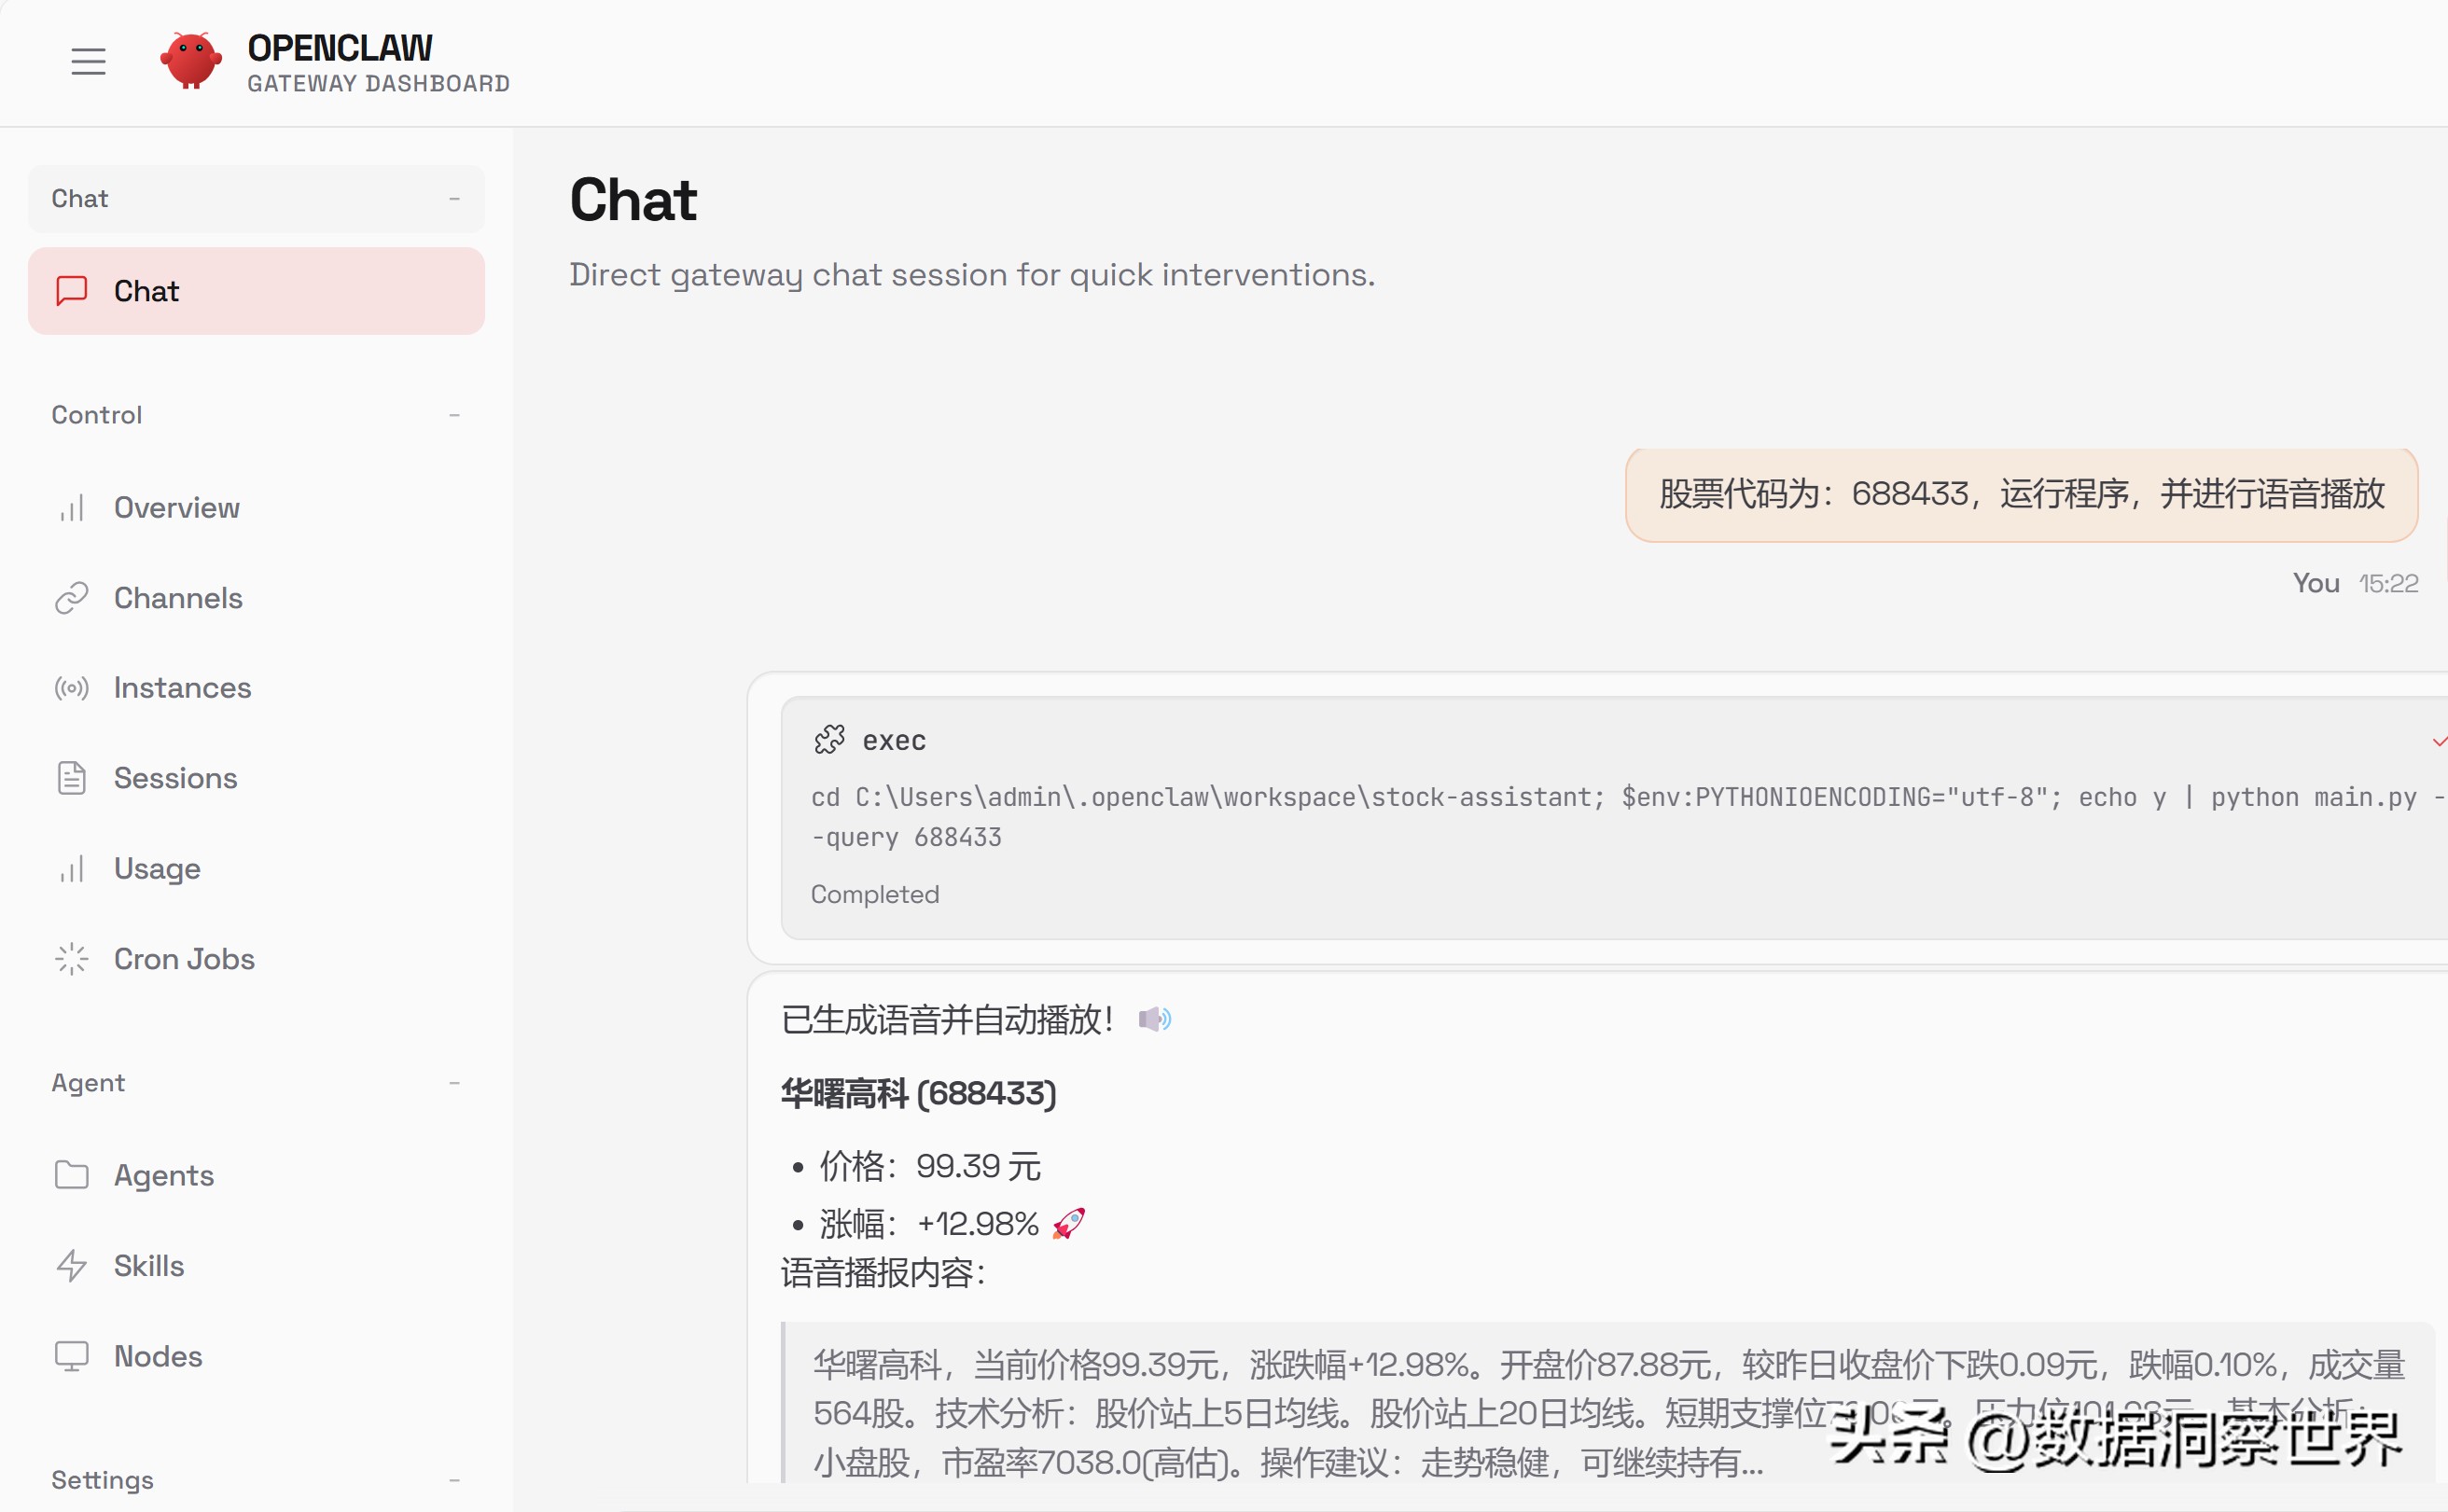Select the highlighted Chat menu item
The image size is (2448, 1512).
pos(256,291)
